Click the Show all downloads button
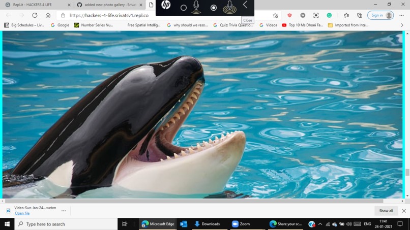 click(386, 211)
